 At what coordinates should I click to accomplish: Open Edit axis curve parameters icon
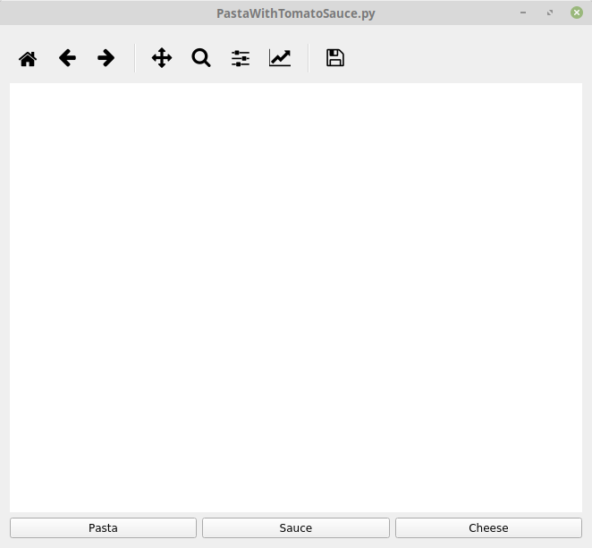point(280,58)
